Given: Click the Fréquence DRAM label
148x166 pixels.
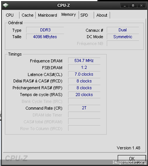Looking at the screenshot, I should tap(46, 61).
